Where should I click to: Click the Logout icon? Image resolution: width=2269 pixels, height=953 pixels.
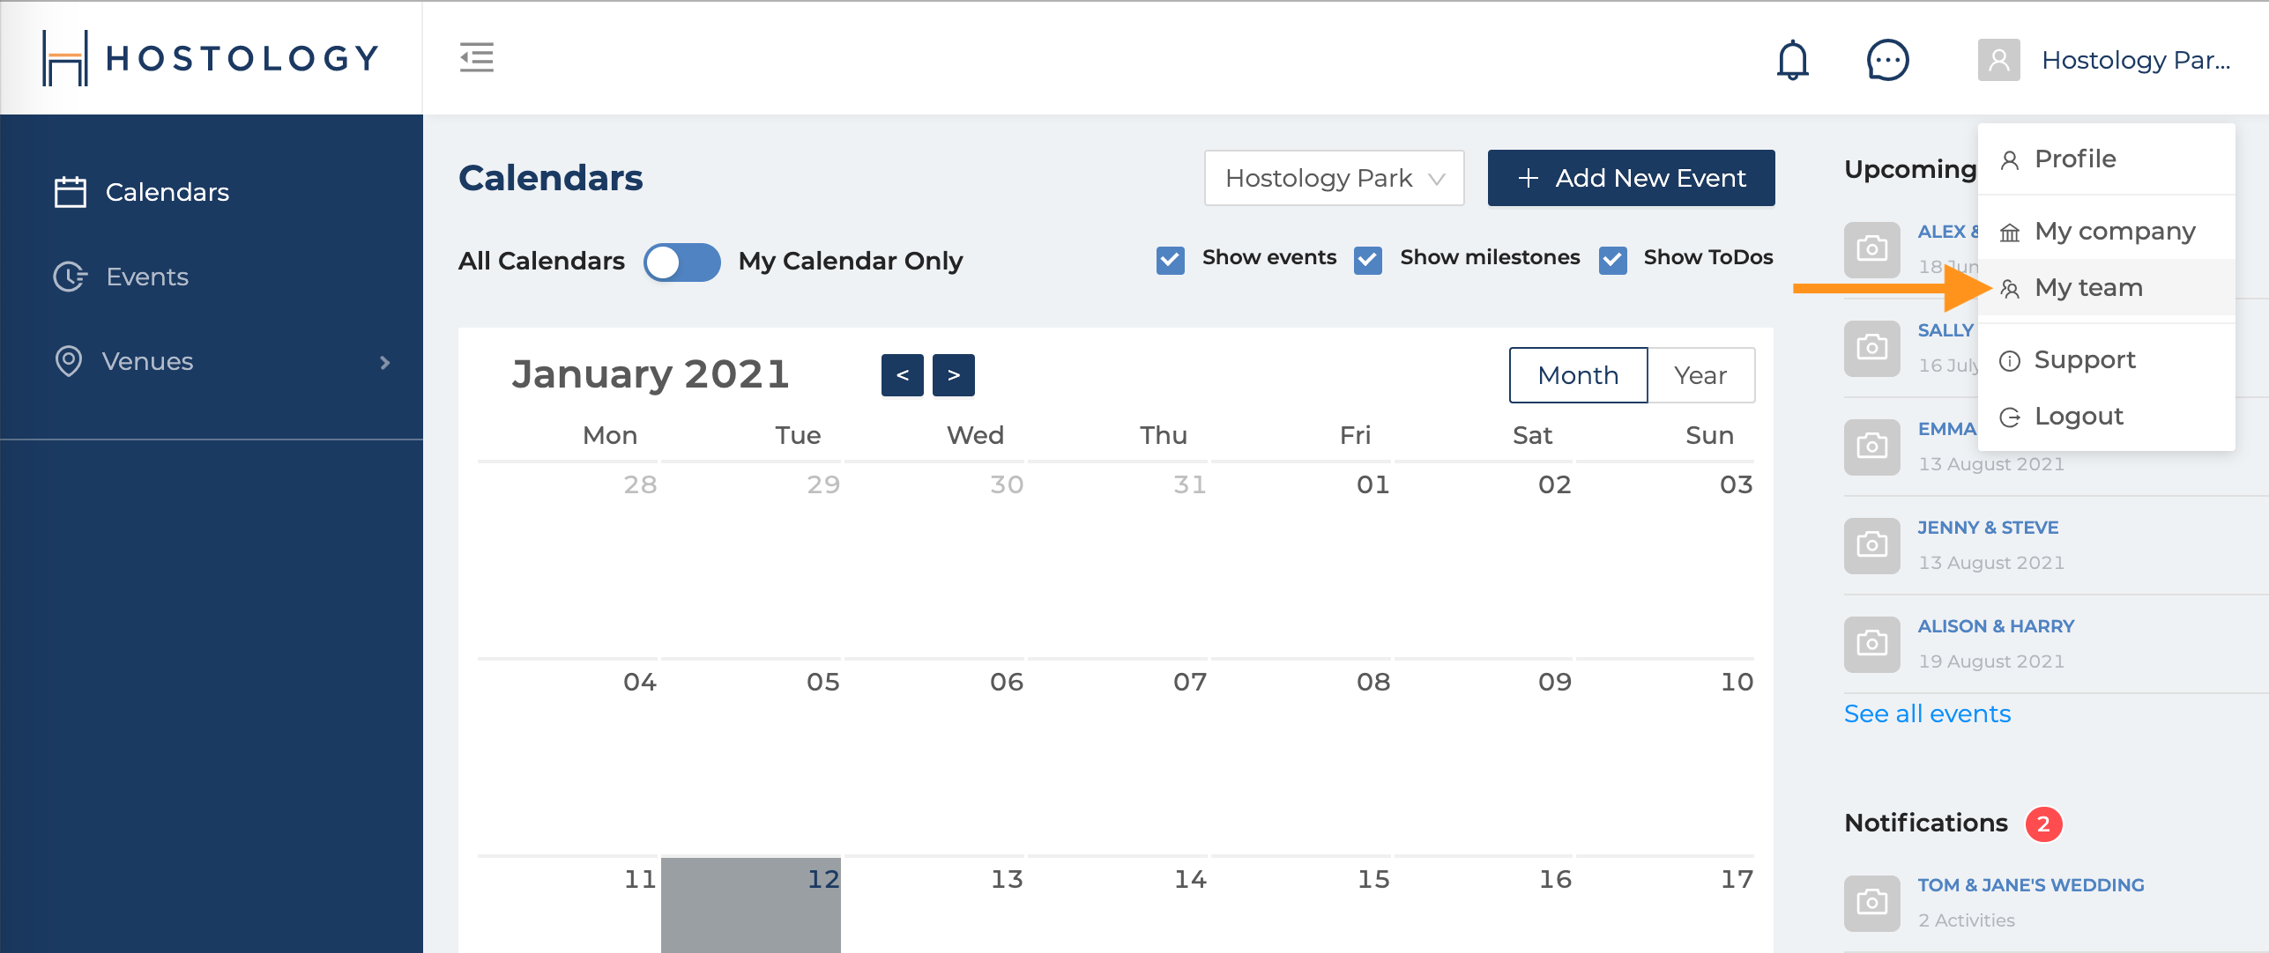tap(2009, 417)
